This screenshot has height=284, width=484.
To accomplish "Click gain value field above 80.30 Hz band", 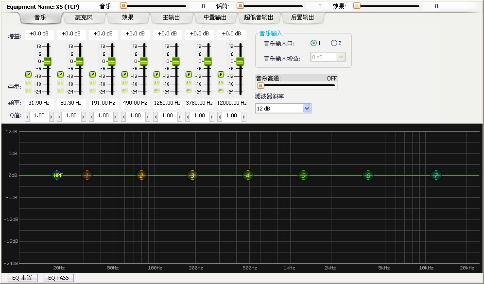I will pos(71,33).
